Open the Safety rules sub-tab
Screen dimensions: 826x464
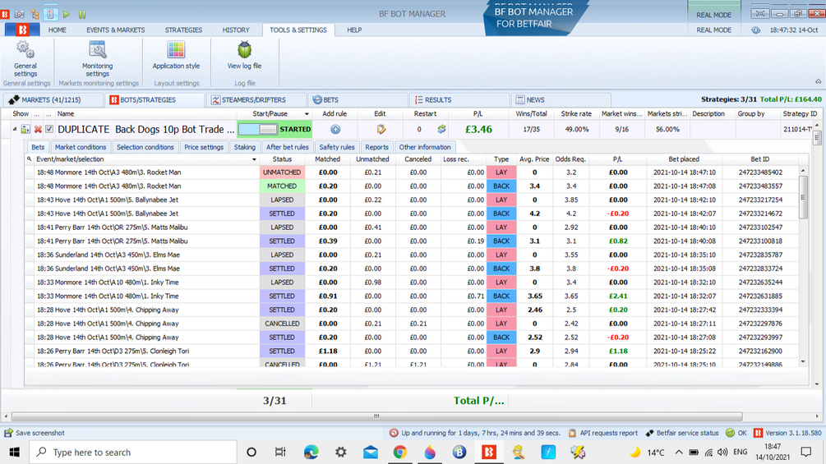pyautogui.click(x=337, y=147)
